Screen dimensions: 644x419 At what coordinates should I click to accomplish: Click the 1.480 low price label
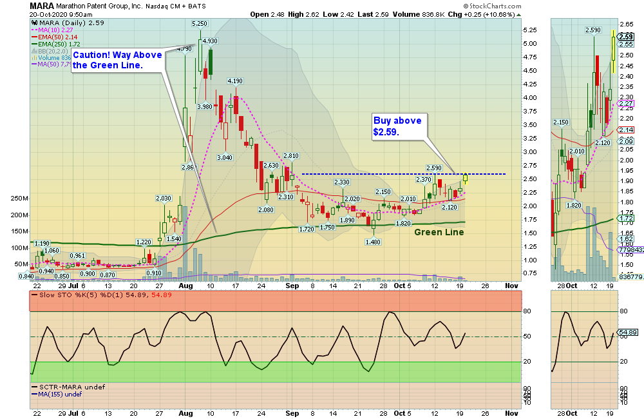[373, 242]
